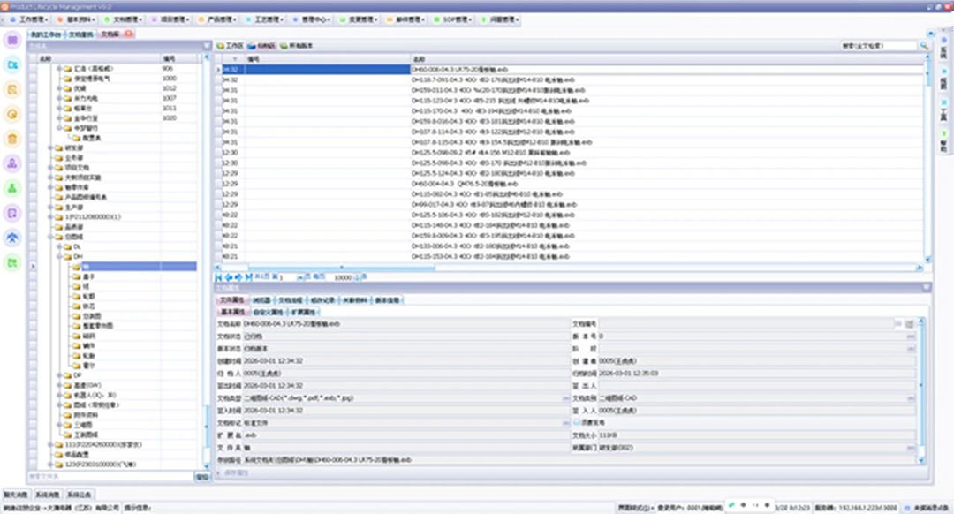Screen dimensions: 954x514
Task: Expand the 生产部 folder node
Action: click(51, 208)
